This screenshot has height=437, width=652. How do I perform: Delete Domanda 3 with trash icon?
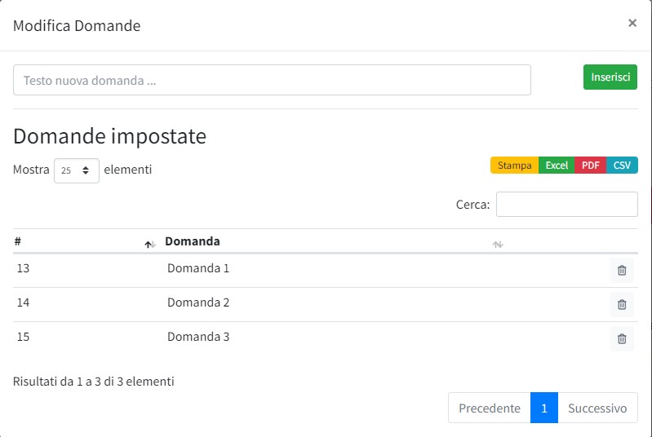click(622, 339)
